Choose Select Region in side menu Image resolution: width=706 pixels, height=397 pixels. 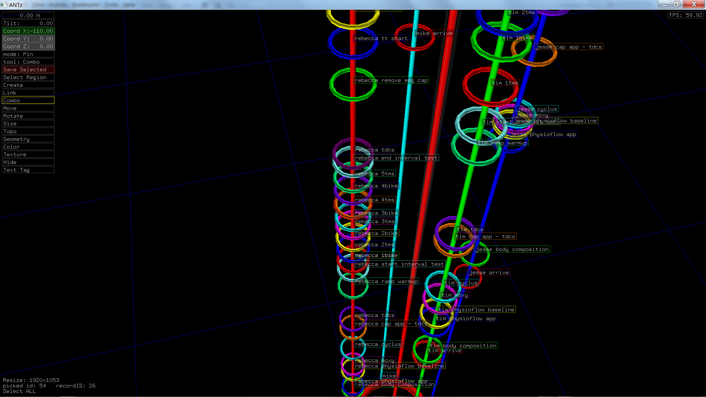pos(28,77)
